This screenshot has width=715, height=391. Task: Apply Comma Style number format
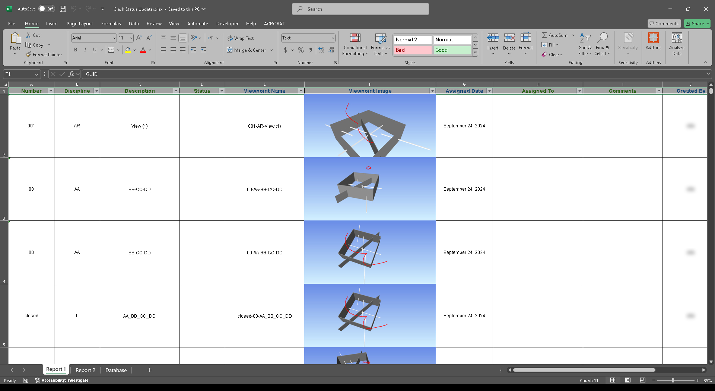[x=311, y=50]
